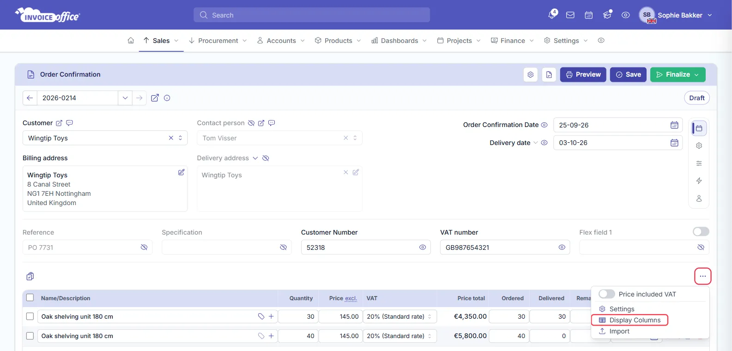Toggle the Price included VAT switch
Viewport: 732px width, 351px height.
click(x=607, y=294)
